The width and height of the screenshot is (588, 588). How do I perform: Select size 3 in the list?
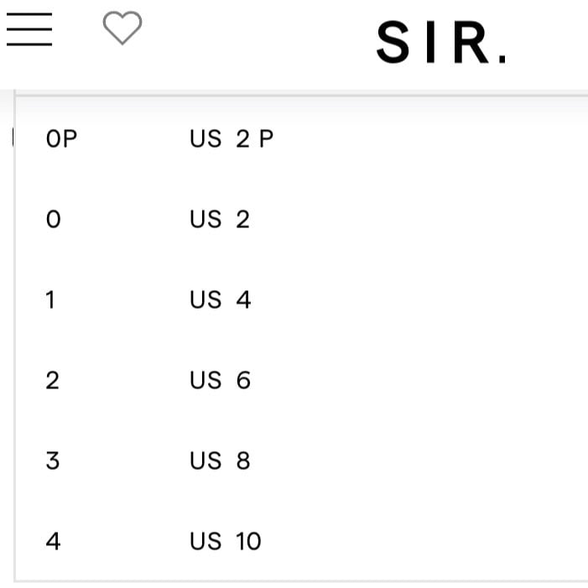click(x=53, y=461)
